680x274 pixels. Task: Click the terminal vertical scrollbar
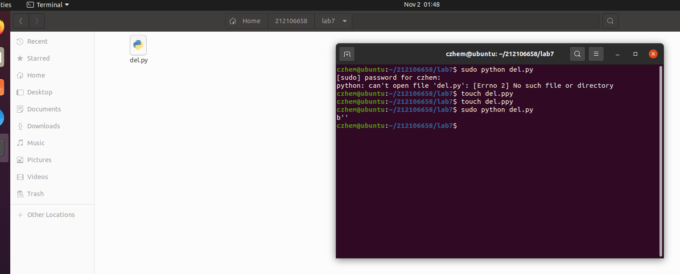tap(661, 161)
